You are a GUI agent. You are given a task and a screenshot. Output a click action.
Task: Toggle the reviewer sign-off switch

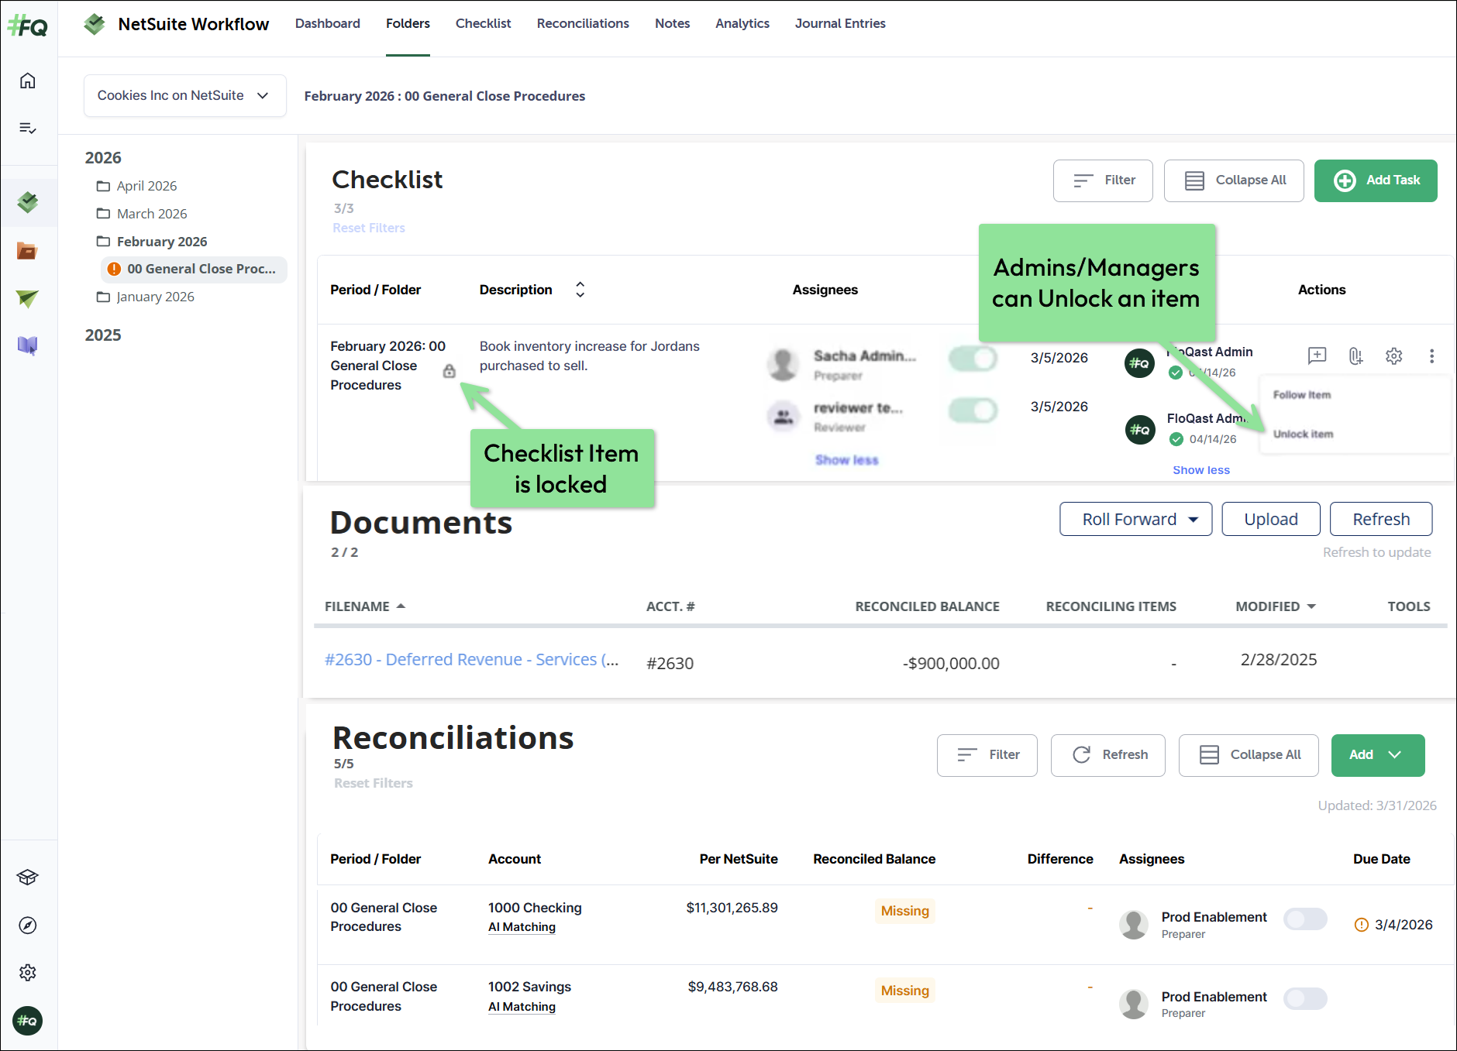(x=973, y=410)
